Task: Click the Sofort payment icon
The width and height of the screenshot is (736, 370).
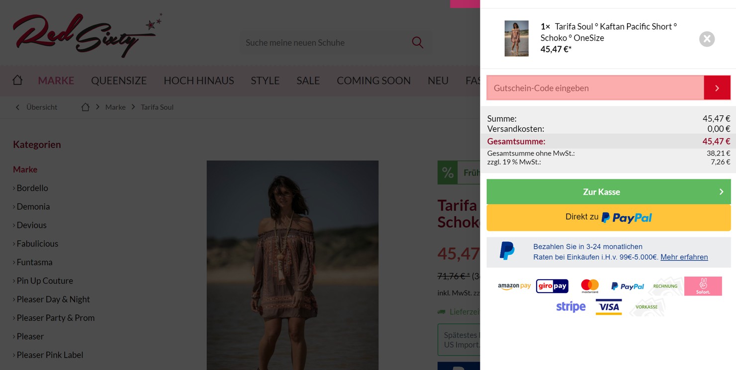Action: (703, 286)
